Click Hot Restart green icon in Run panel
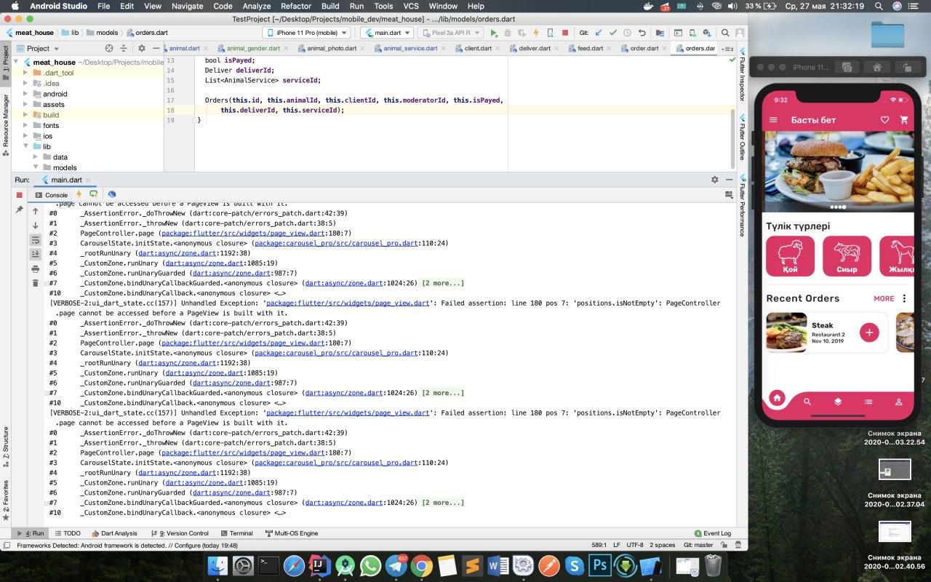The width and height of the screenshot is (931, 582). (x=93, y=194)
